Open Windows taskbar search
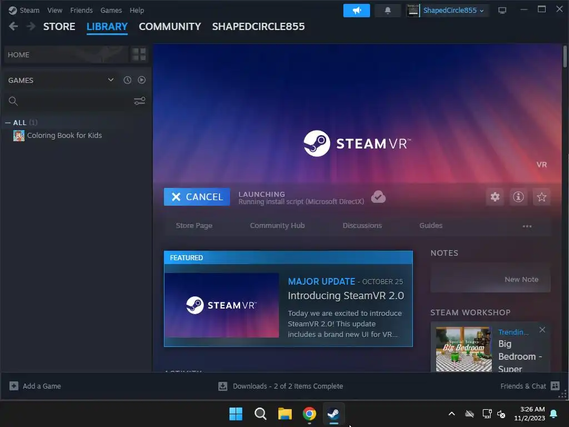The height and width of the screenshot is (427, 569). click(x=260, y=414)
